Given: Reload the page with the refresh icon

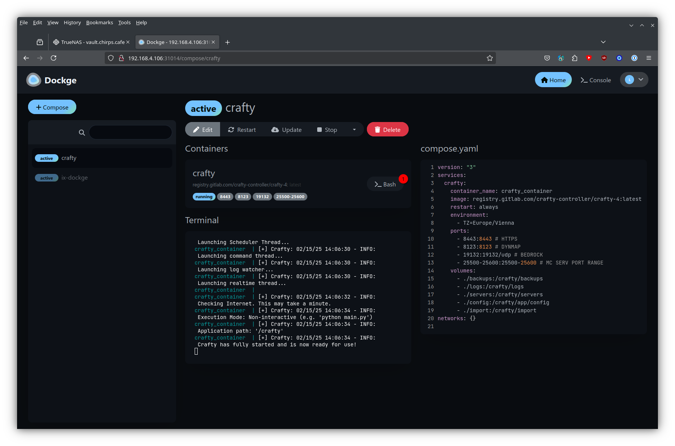Looking at the screenshot, I should [53, 58].
